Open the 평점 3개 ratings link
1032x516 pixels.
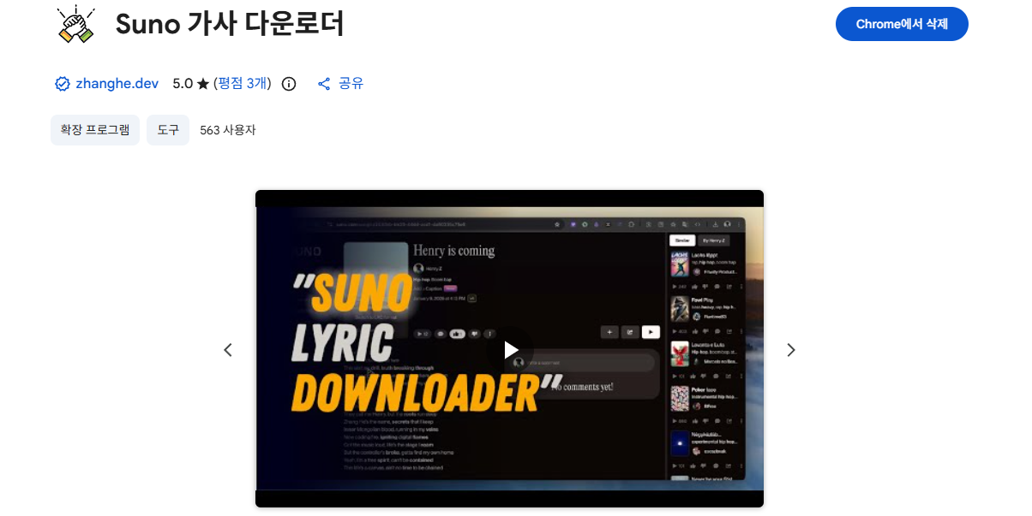243,83
